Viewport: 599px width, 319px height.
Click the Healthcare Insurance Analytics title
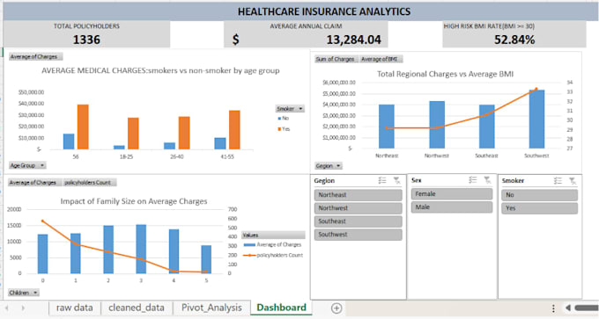[x=324, y=11]
